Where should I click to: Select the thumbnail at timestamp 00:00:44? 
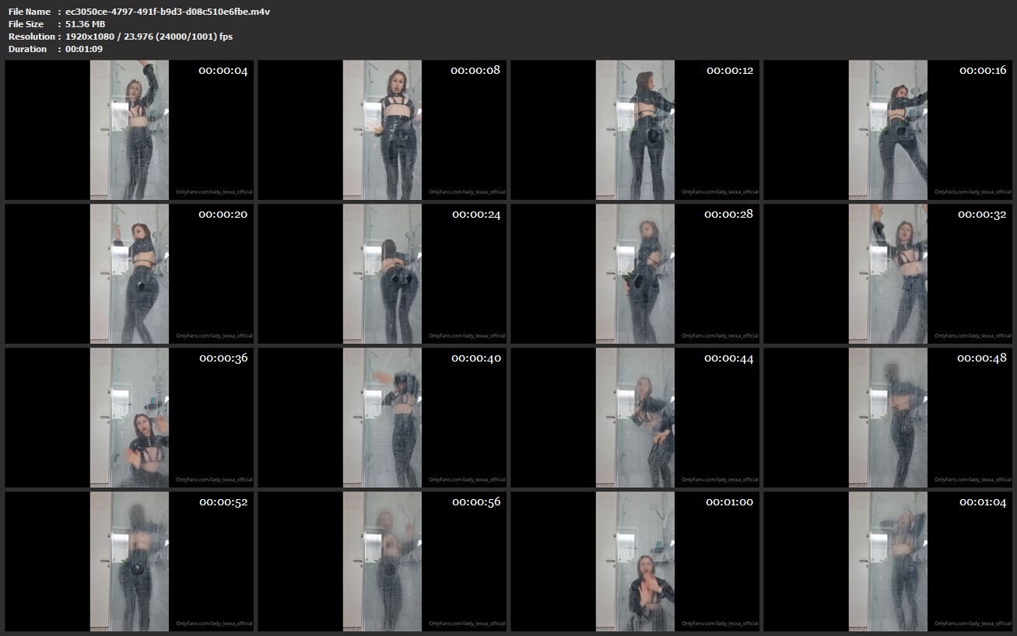[635, 418]
